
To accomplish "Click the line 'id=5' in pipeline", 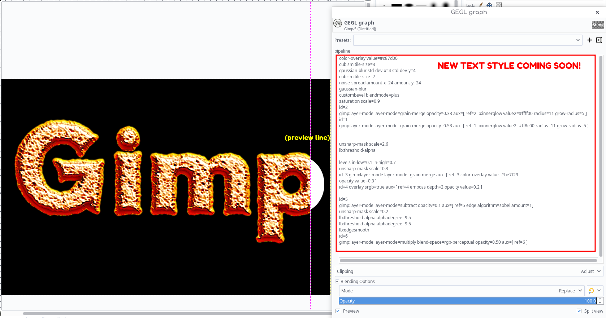I will 343,199.
